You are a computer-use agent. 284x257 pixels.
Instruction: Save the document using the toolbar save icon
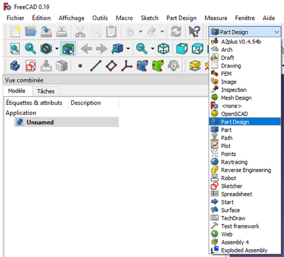46,32
